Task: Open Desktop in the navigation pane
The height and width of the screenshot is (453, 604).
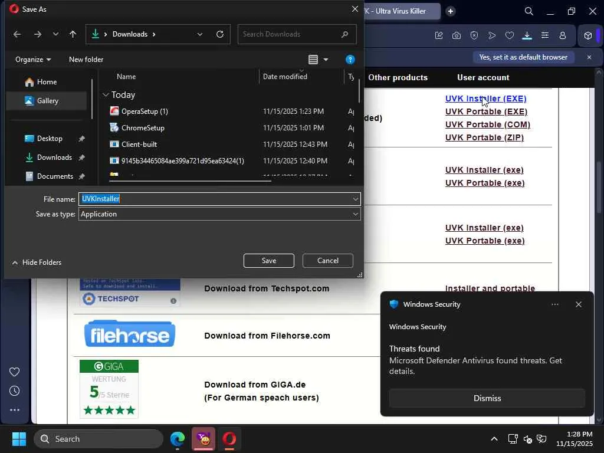Action: coord(50,138)
